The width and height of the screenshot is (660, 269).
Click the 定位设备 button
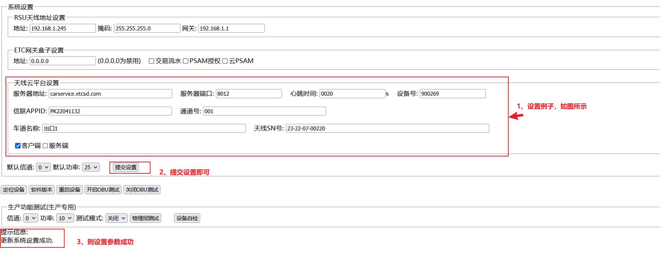pos(14,189)
